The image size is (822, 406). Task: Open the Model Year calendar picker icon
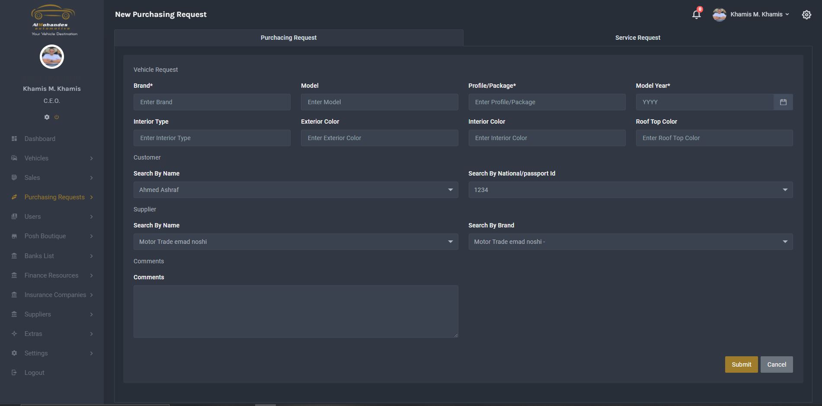pos(783,102)
